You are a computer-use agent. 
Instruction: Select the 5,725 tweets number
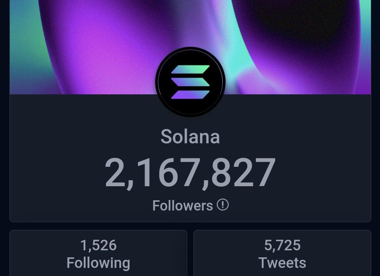[x=282, y=245]
